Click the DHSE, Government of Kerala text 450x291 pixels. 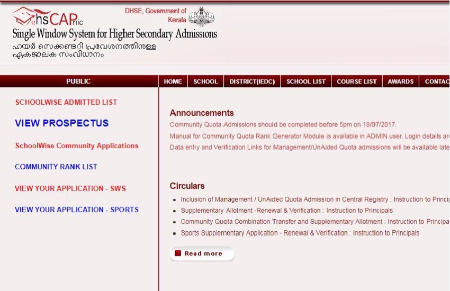click(156, 15)
